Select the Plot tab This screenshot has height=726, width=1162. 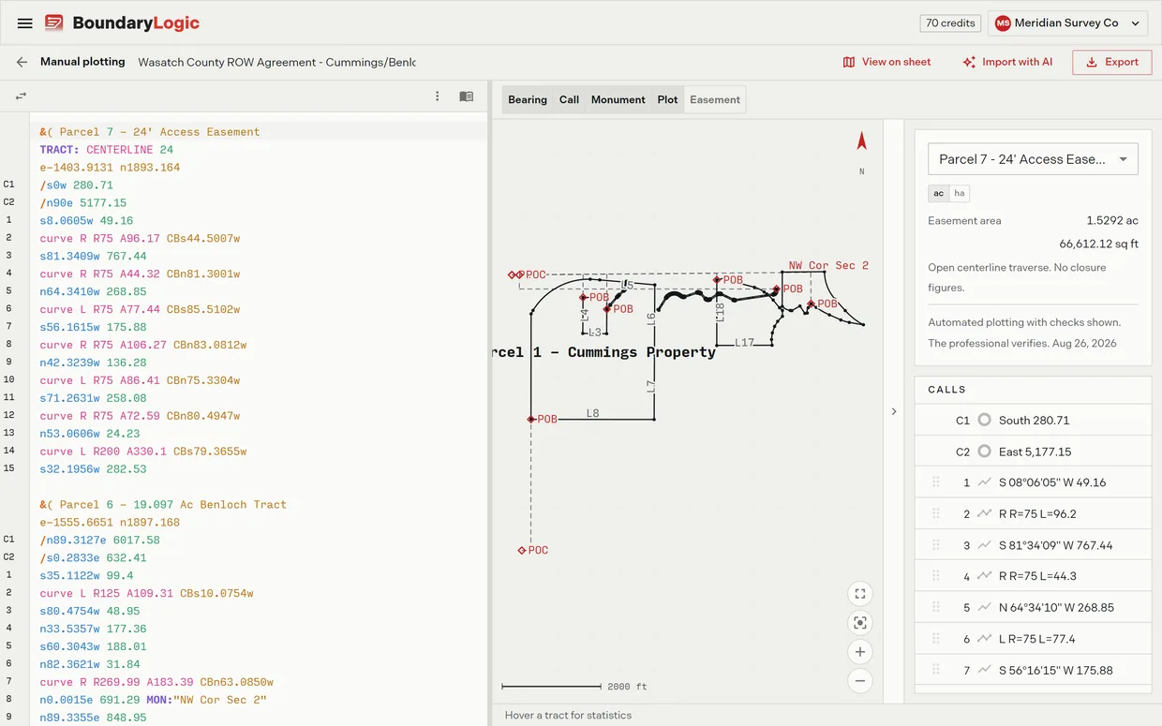click(x=667, y=99)
